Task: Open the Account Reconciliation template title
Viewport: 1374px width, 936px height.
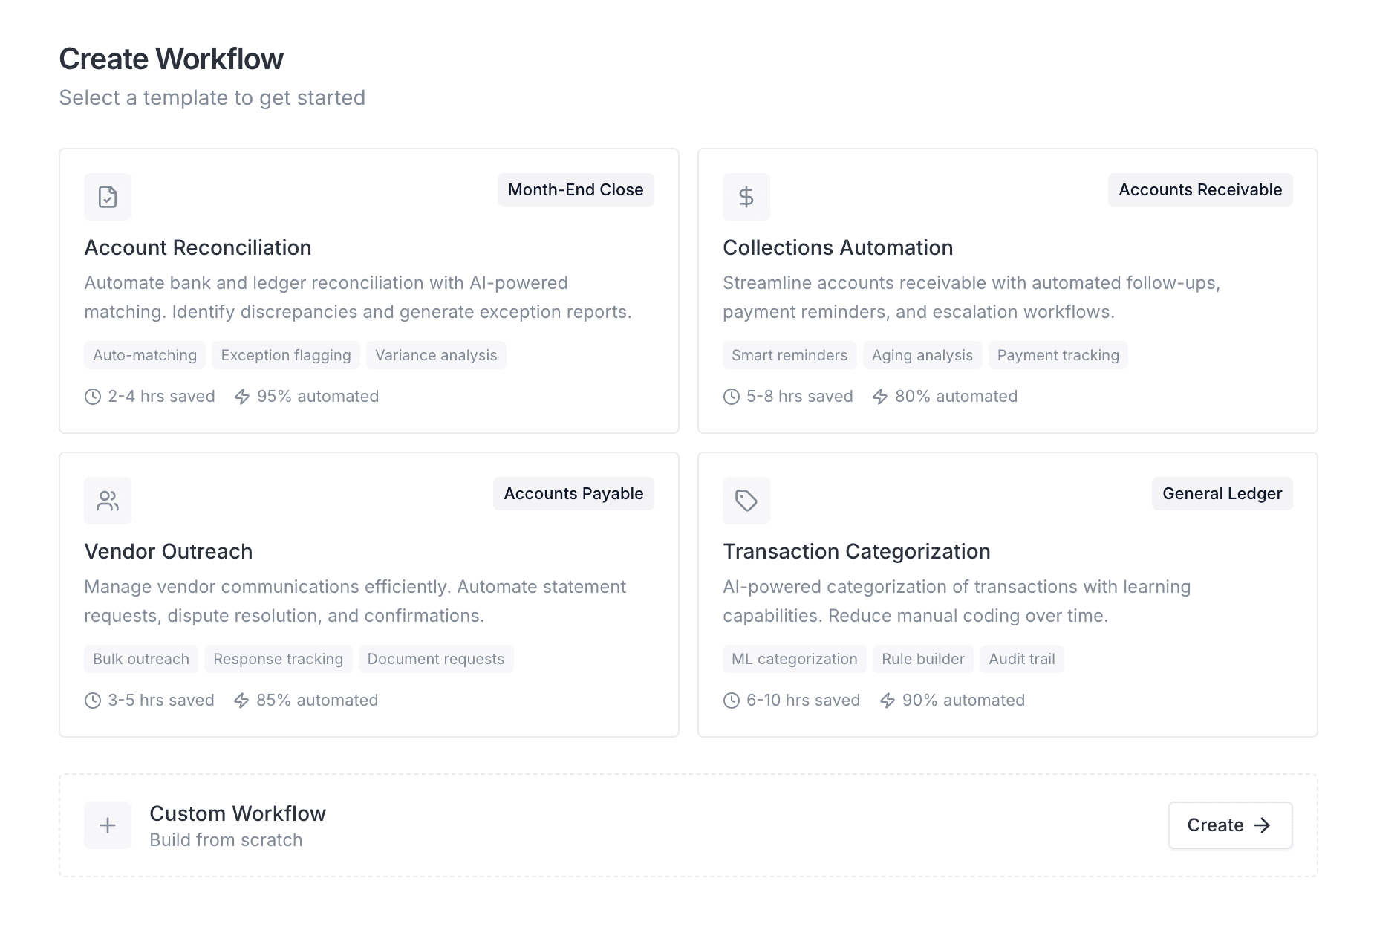Action: point(198,247)
